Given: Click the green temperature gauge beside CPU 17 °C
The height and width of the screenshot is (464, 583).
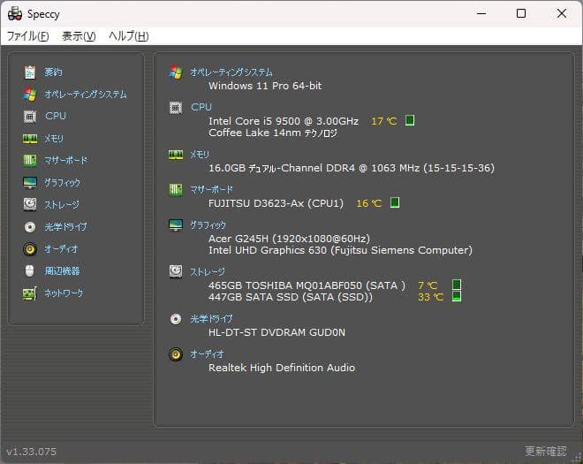Looking at the screenshot, I should pyautogui.click(x=410, y=120).
